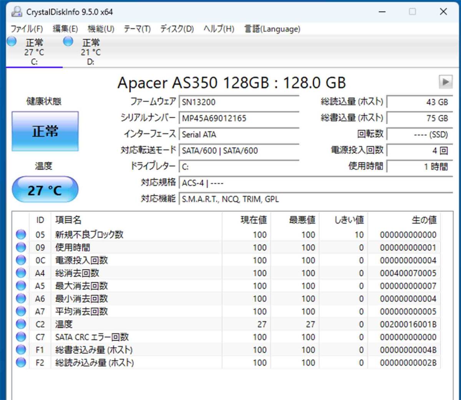Click the status orb for row A7
Screen dimensions: 461x400
[x=21, y=311]
